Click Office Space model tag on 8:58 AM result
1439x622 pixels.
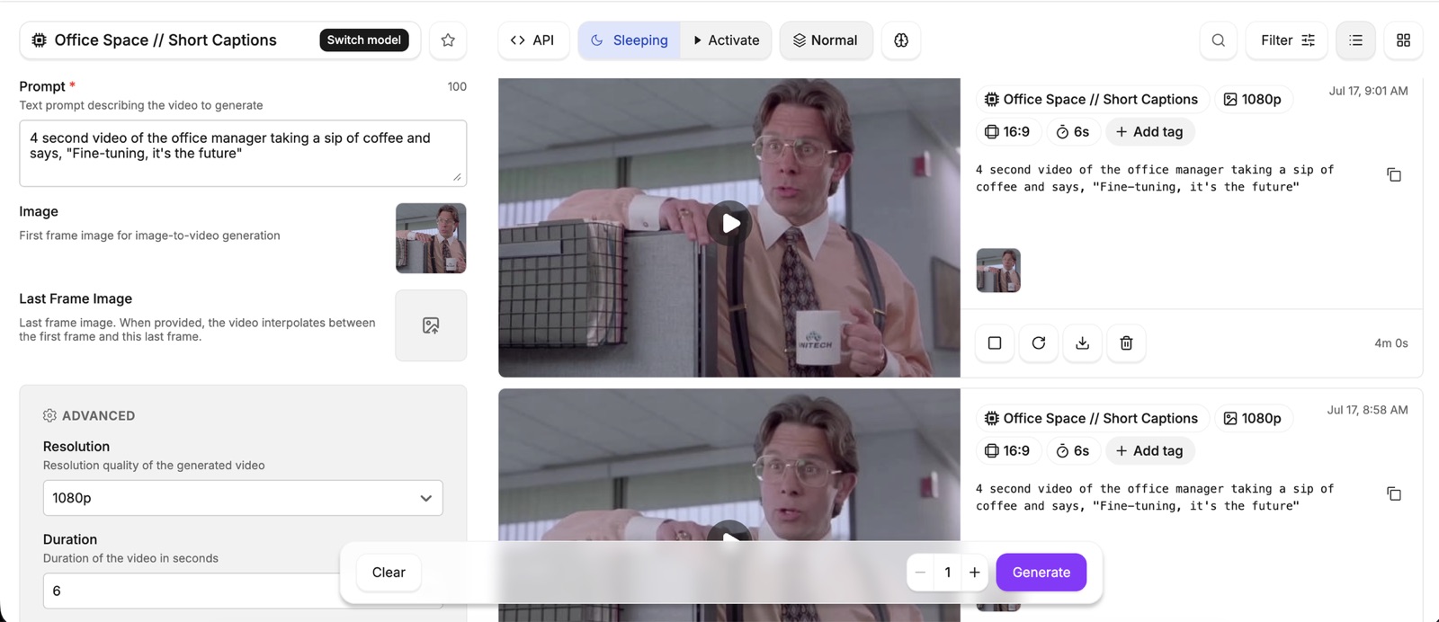pos(1091,419)
